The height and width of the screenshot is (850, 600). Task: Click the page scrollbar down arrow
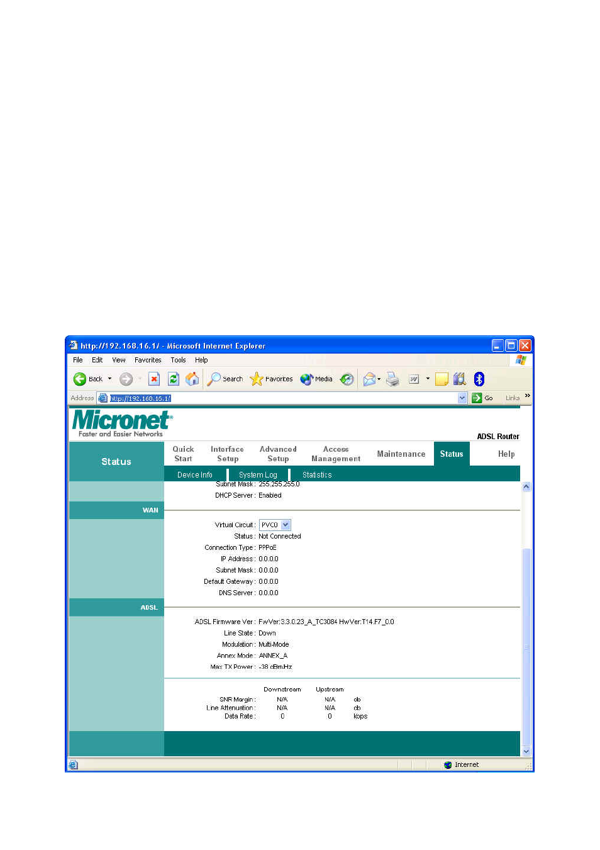pyautogui.click(x=526, y=751)
